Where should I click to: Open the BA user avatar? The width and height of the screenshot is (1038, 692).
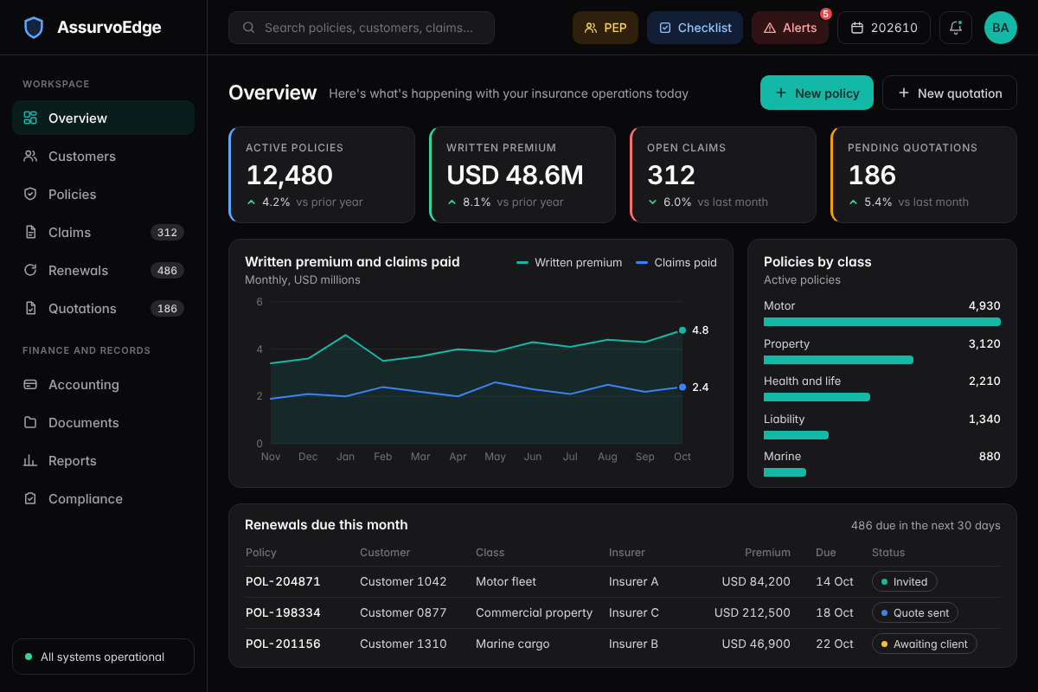pos(1001,28)
